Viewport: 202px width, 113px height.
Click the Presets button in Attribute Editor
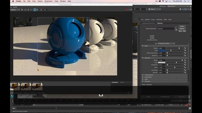click(182, 29)
